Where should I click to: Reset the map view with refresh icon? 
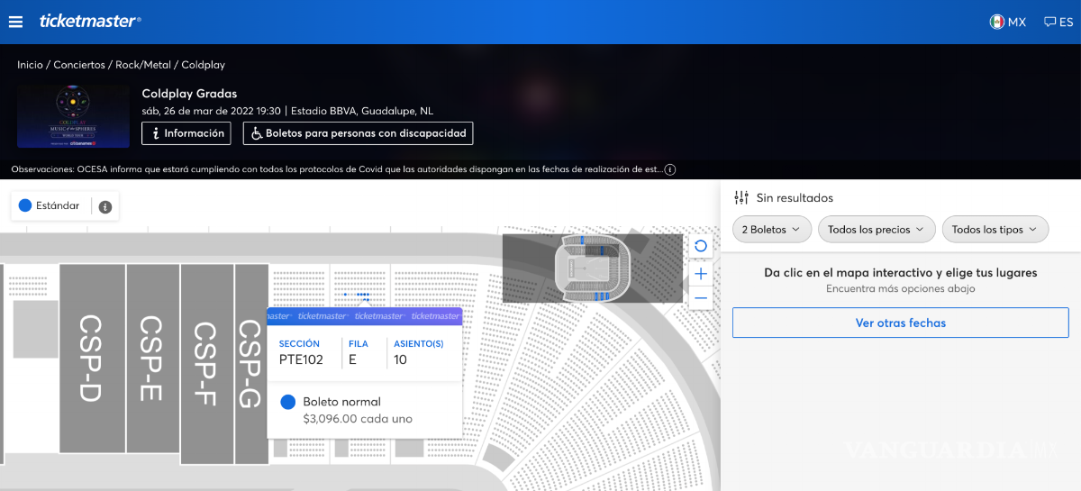click(701, 246)
